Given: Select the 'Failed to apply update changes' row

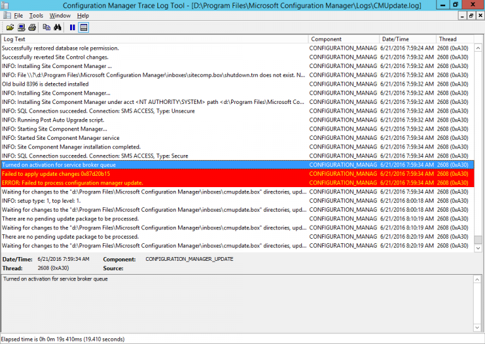Looking at the screenshot, I should [x=154, y=174].
